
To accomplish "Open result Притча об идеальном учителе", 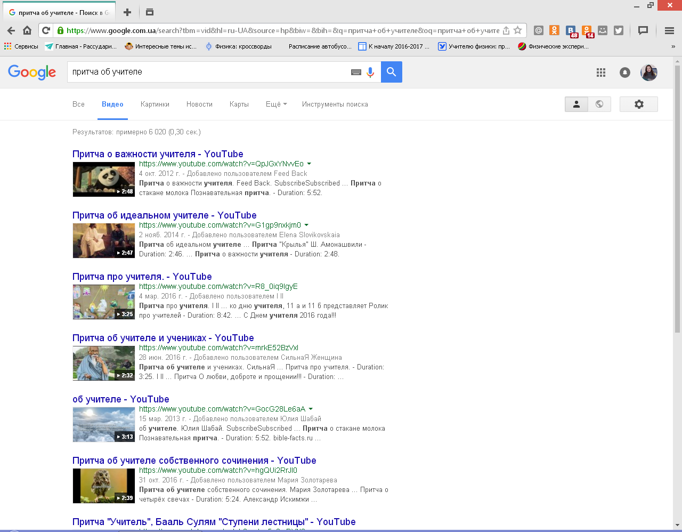I will (165, 215).
